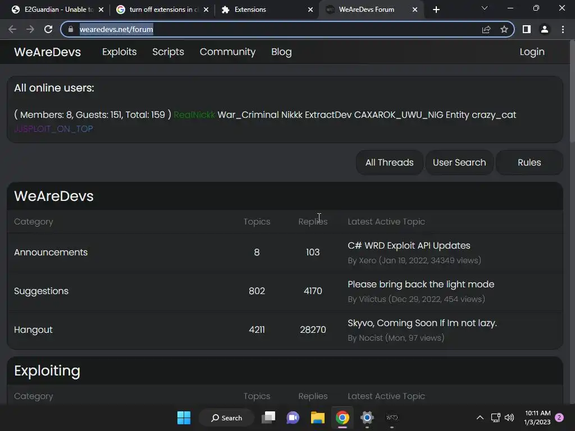Show hidden tray icons chevron

(480, 418)
